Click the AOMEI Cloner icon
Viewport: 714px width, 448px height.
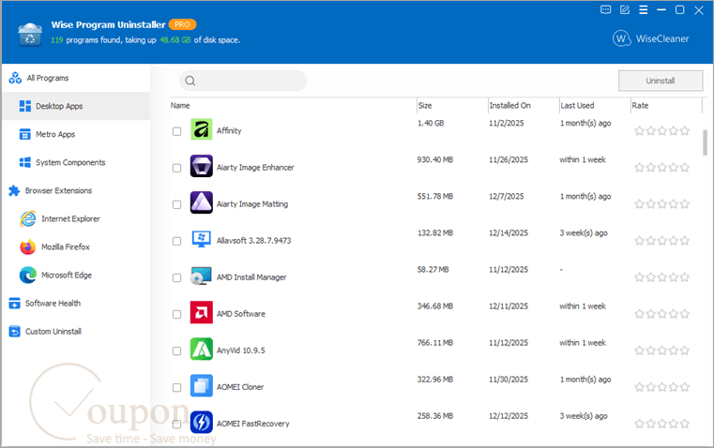pos(202,386)
